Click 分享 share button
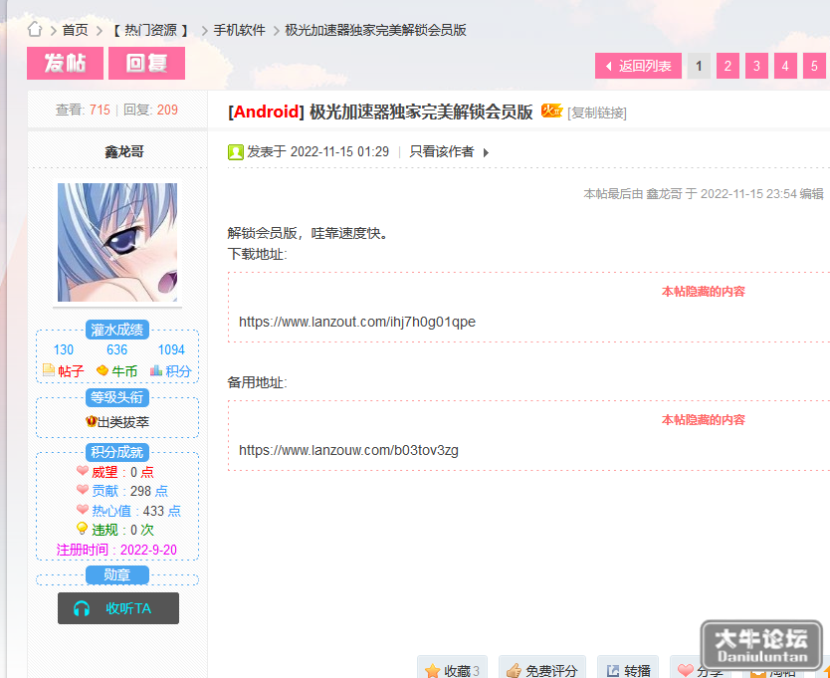The image size is (830, 678). 701,667
